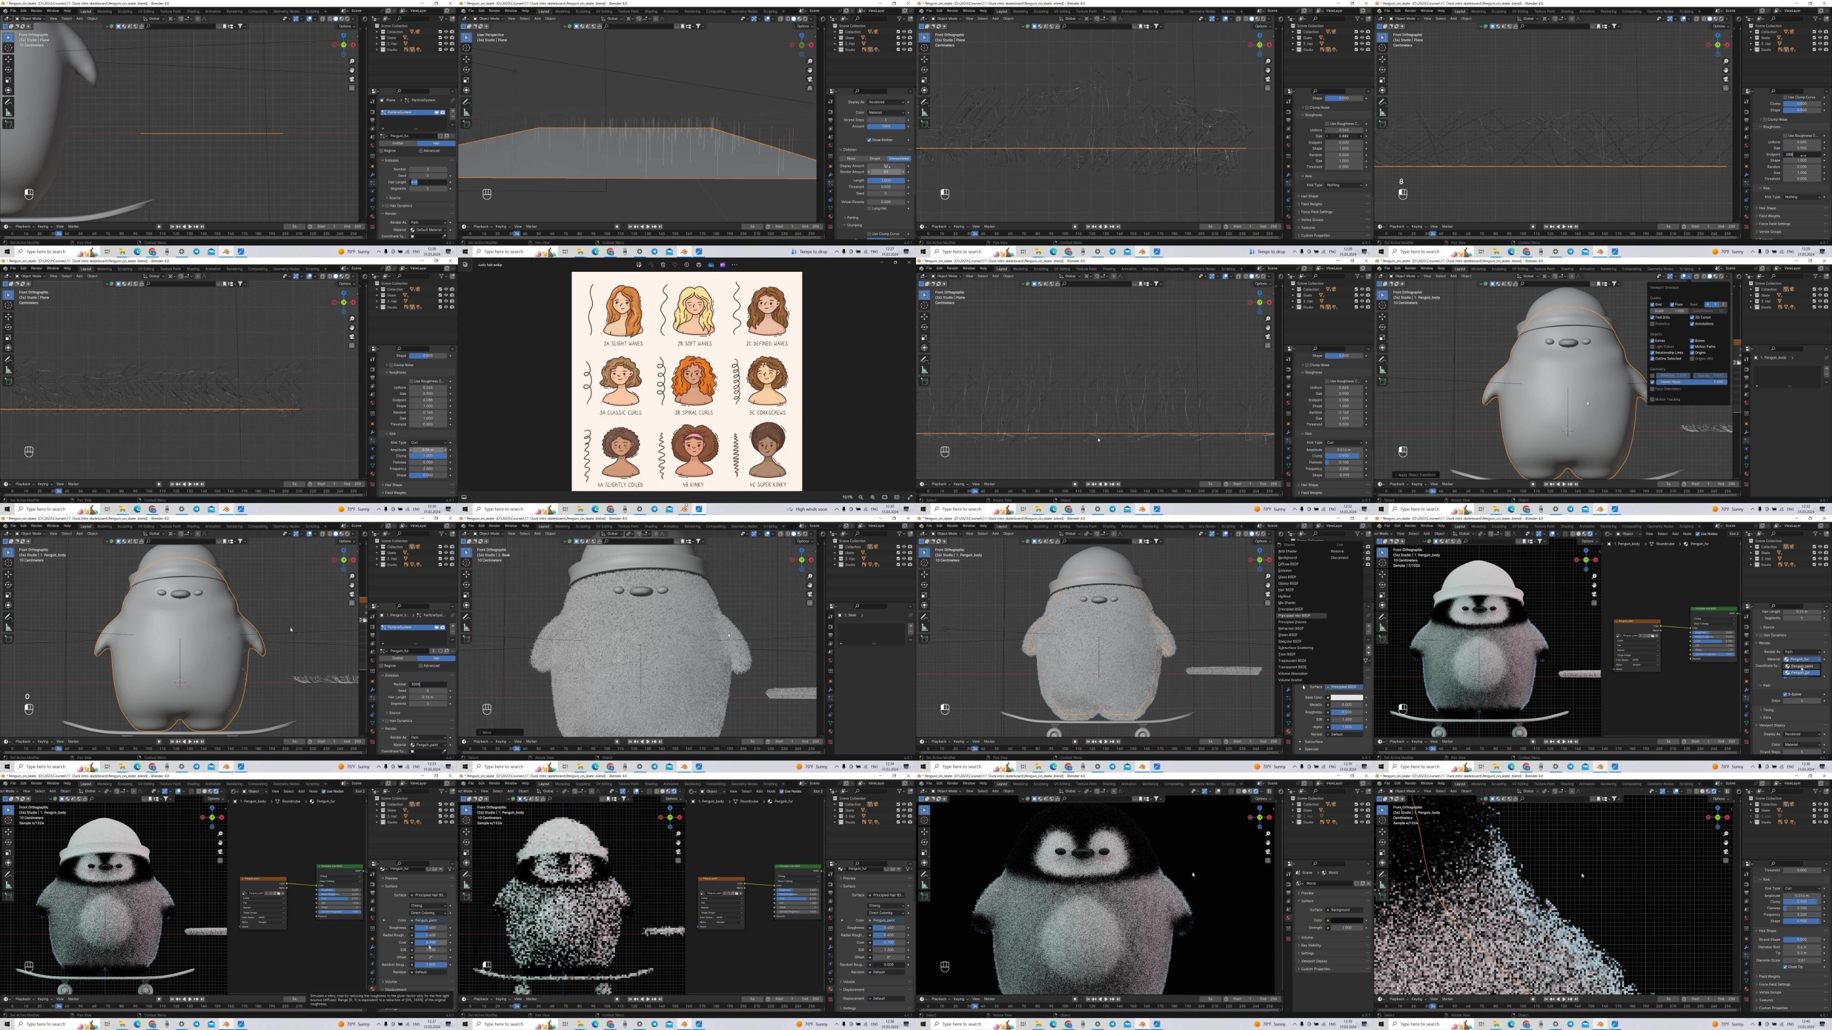Image resolution: width=1832 pixels, height=1030 pixels.
Task: Select Move tool in the shader-list Blender window
Action: 925,575
